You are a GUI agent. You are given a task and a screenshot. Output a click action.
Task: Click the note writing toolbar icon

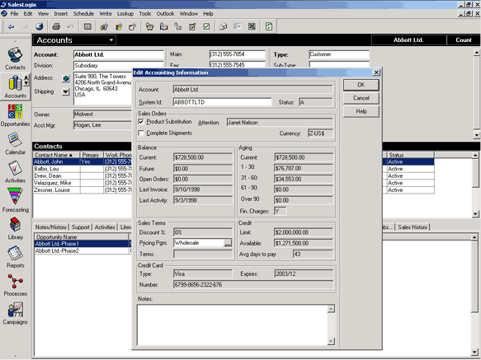click(192, 26)
